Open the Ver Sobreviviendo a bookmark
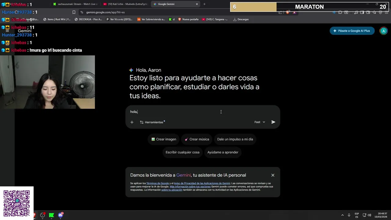Viewport: 391px width, 220px height. pos(151,19)
